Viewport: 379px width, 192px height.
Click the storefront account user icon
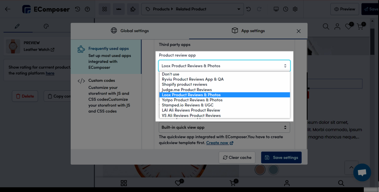point(337,26)
